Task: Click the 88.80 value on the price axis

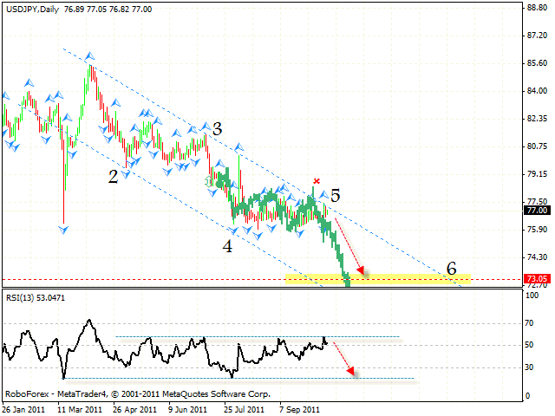Action: pyautogui.click(x=535, y=8)
